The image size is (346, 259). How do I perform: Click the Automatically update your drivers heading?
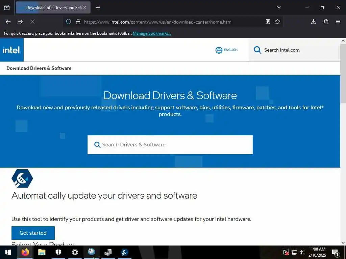click(104, 196)
